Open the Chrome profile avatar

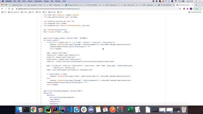click(x=191, y=9)
